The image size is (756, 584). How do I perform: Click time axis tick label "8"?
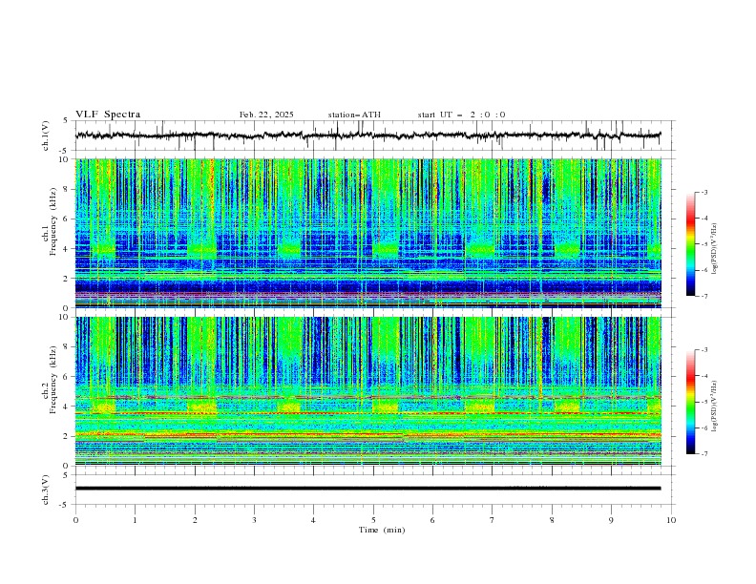(x=552, y=520)
